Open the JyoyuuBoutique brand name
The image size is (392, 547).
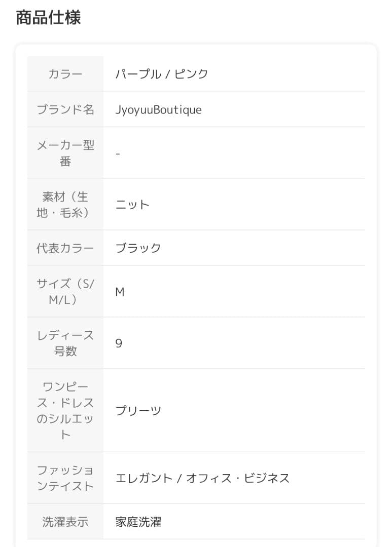[158, 109]
